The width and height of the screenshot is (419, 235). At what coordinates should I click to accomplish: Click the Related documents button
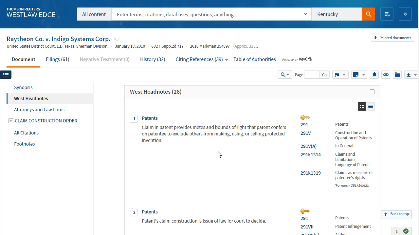click(392, 38)
